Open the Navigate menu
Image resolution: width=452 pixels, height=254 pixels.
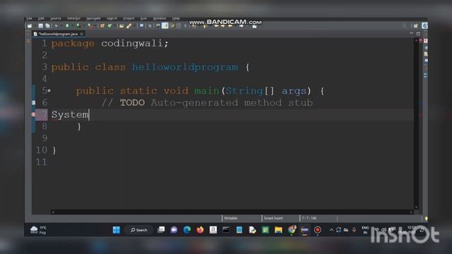pyautogui.click(x=93, y=18)
